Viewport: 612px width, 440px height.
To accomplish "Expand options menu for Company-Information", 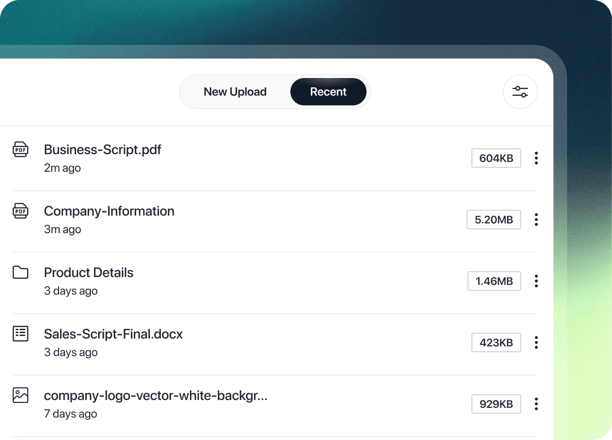I will click(x=536, y=220).
